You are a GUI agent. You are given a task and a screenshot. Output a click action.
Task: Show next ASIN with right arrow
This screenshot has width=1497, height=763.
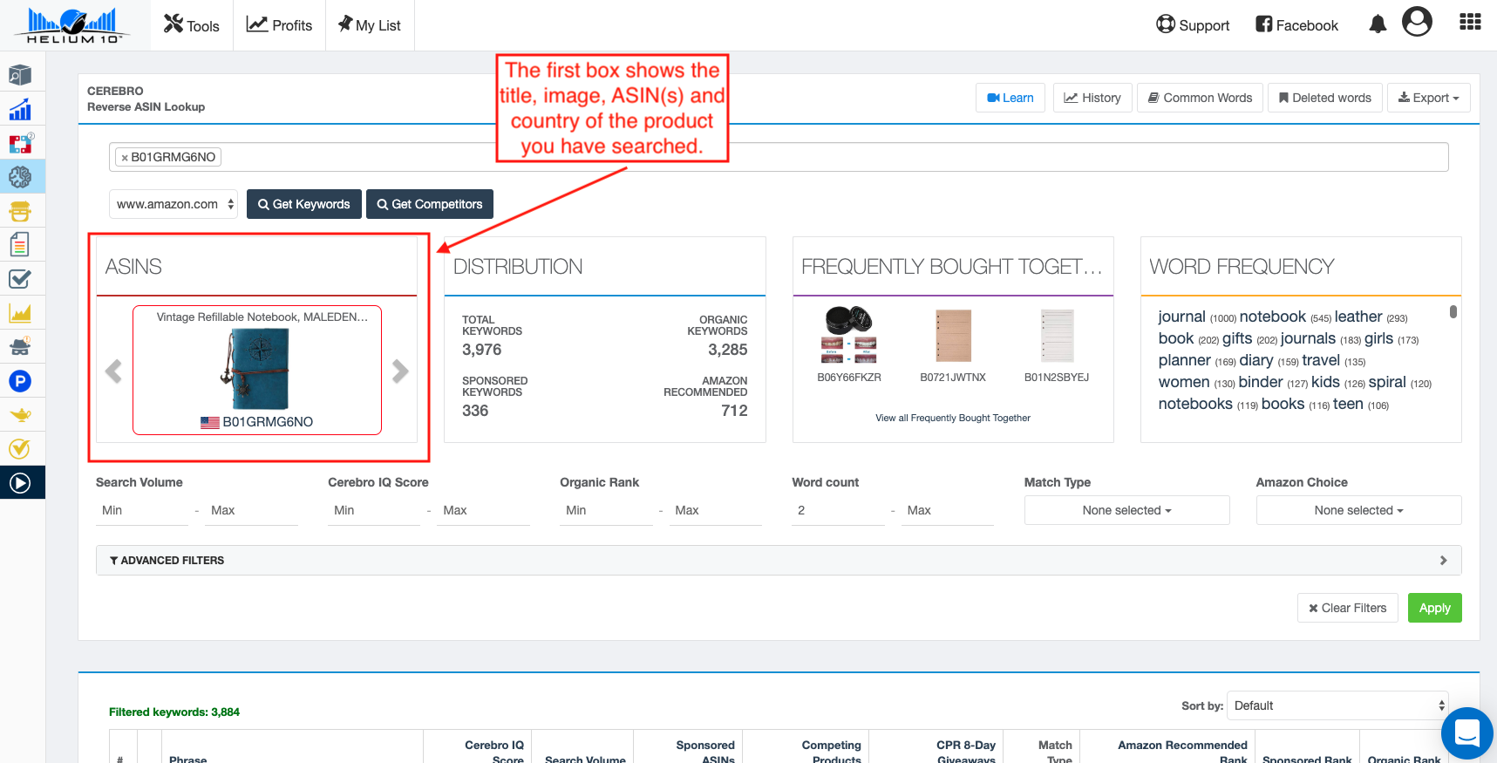pos(400,371)
